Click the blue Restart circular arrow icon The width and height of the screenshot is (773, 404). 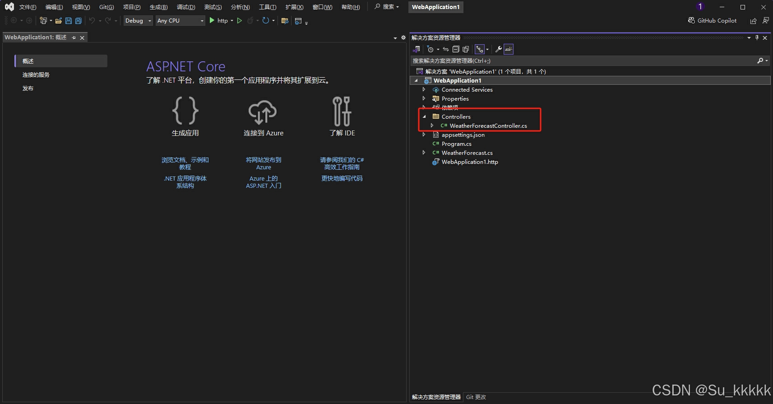(266, 20)
